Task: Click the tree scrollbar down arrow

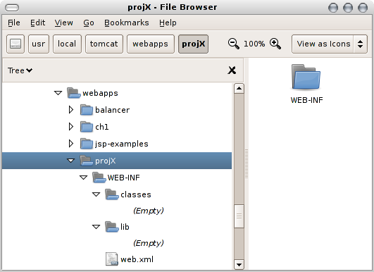Action: [x=239, y=264]
